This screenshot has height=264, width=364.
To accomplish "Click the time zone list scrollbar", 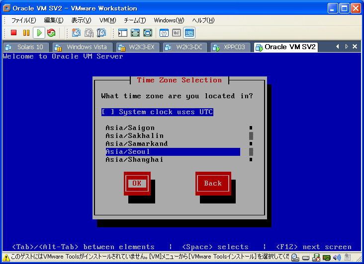I will tap(251, 143).
